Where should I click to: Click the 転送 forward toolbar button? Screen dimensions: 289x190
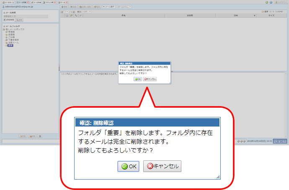click(97, 7)
